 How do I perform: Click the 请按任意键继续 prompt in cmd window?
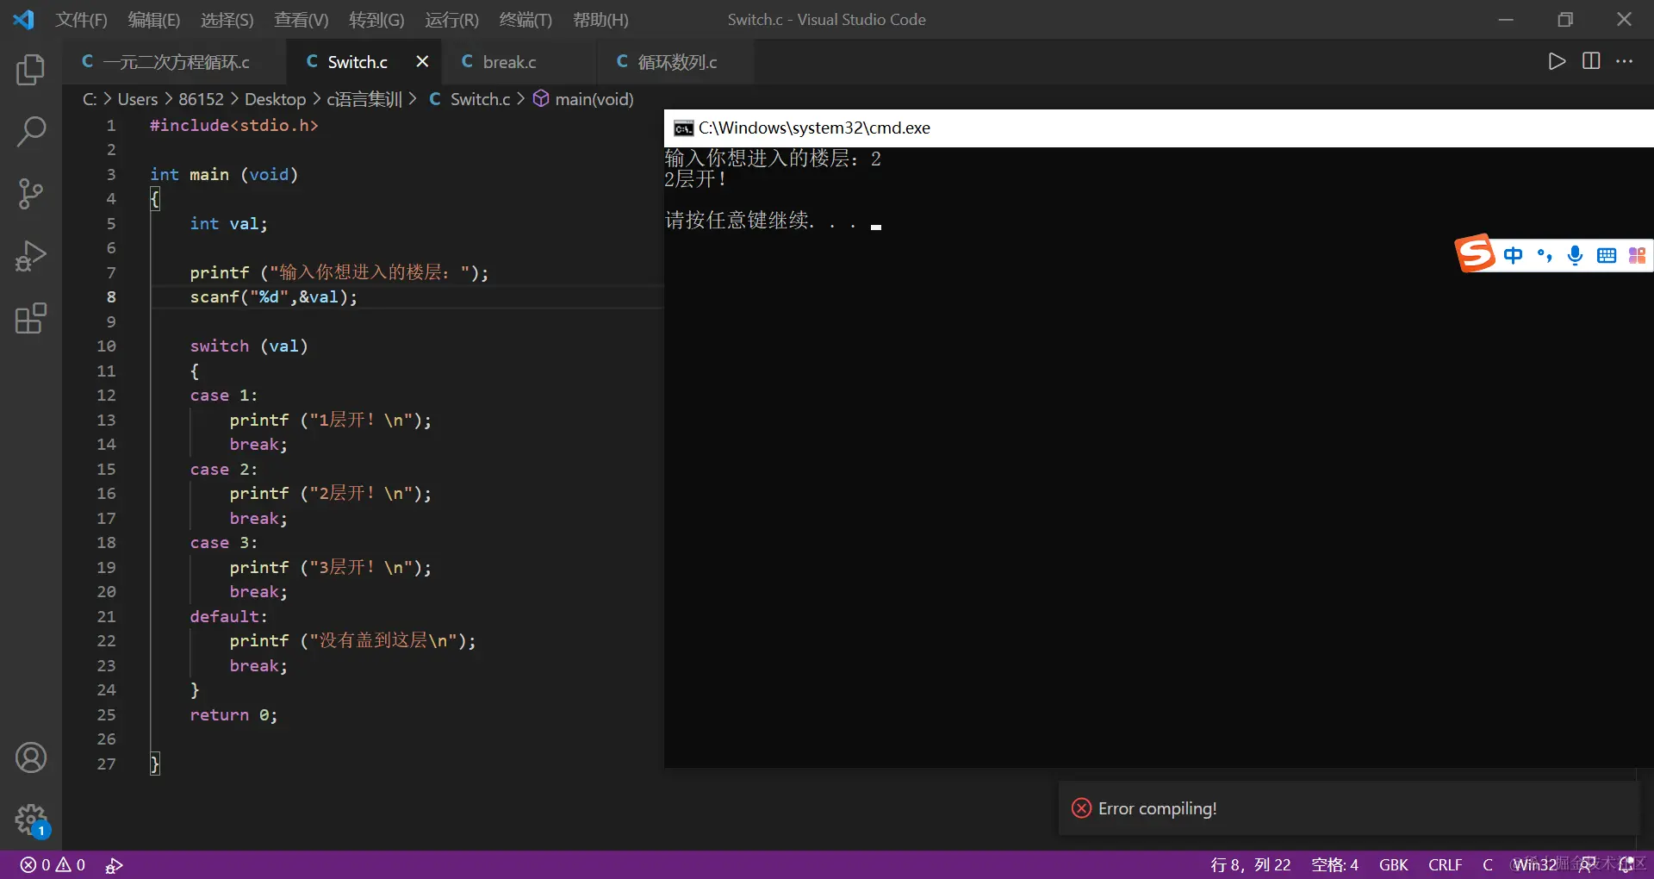coord(761,221)
